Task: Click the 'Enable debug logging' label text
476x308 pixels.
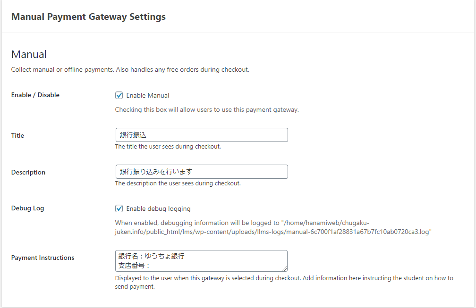Action: point(159,208)
